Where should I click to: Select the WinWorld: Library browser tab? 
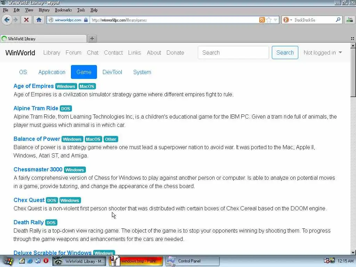[x=43, y=39]
